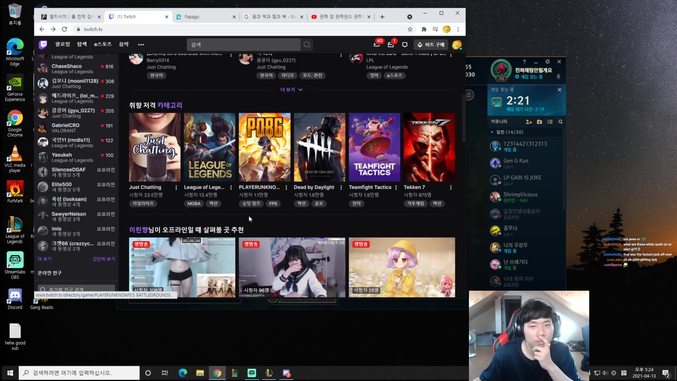Click the Twitch search magnifier button
677x381 pixels.
tap(307, 45)
